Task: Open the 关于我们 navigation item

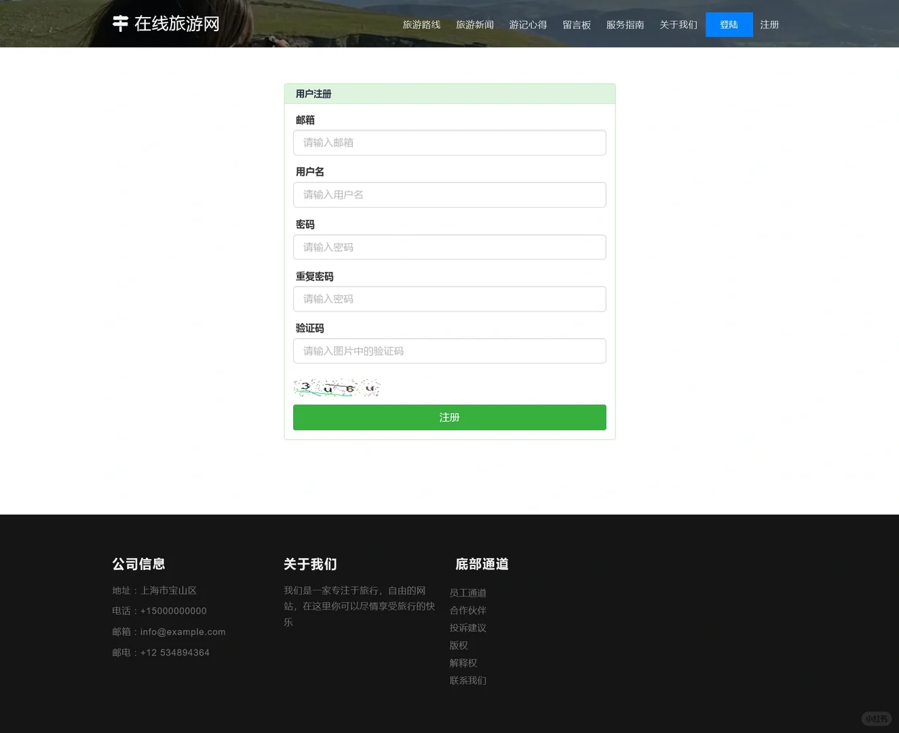Action: 678,24
